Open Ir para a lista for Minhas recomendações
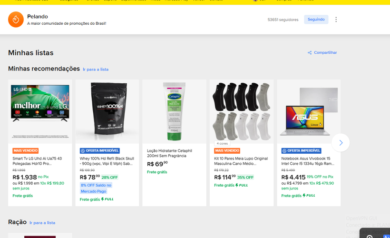 (96, 69)
